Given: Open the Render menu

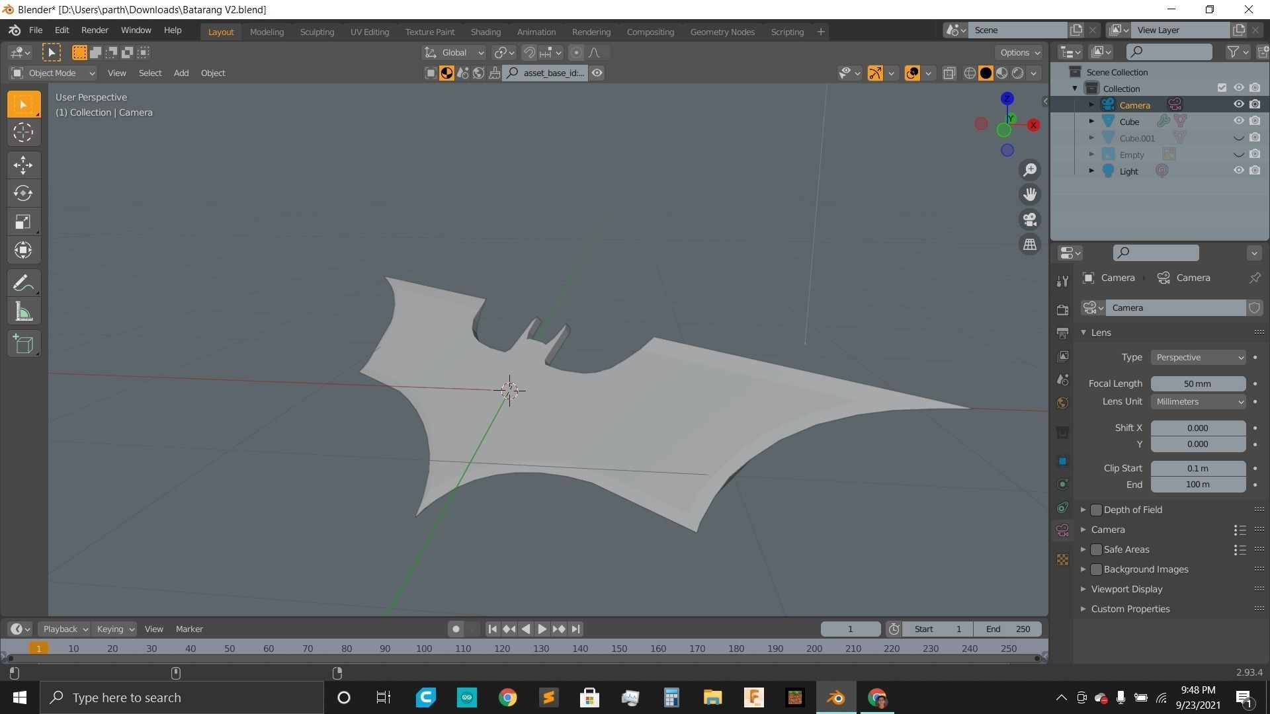Looking at the screenshot, I should [x=95, y=30].
